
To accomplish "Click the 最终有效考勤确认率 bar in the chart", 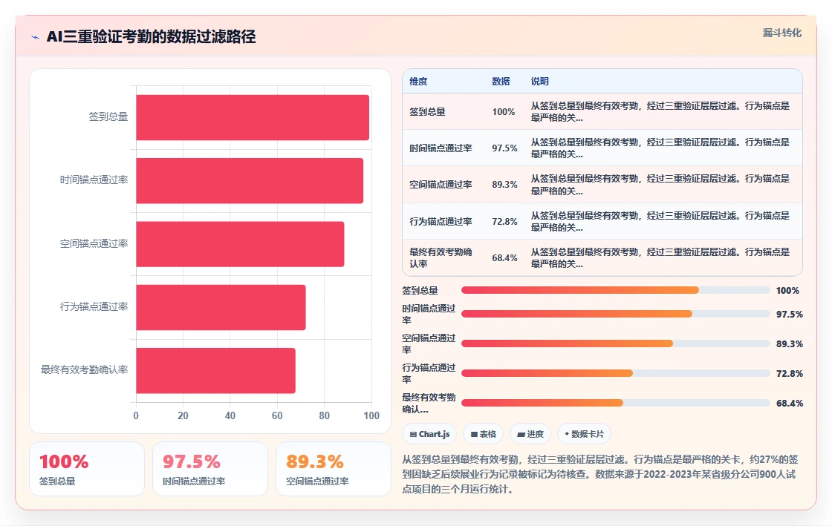I will (x=216, y=371).
